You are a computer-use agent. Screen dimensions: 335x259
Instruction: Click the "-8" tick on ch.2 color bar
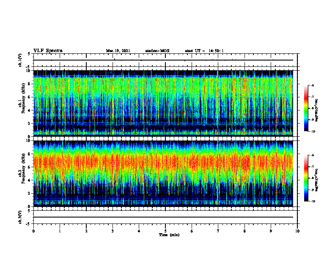coord(312,178)
